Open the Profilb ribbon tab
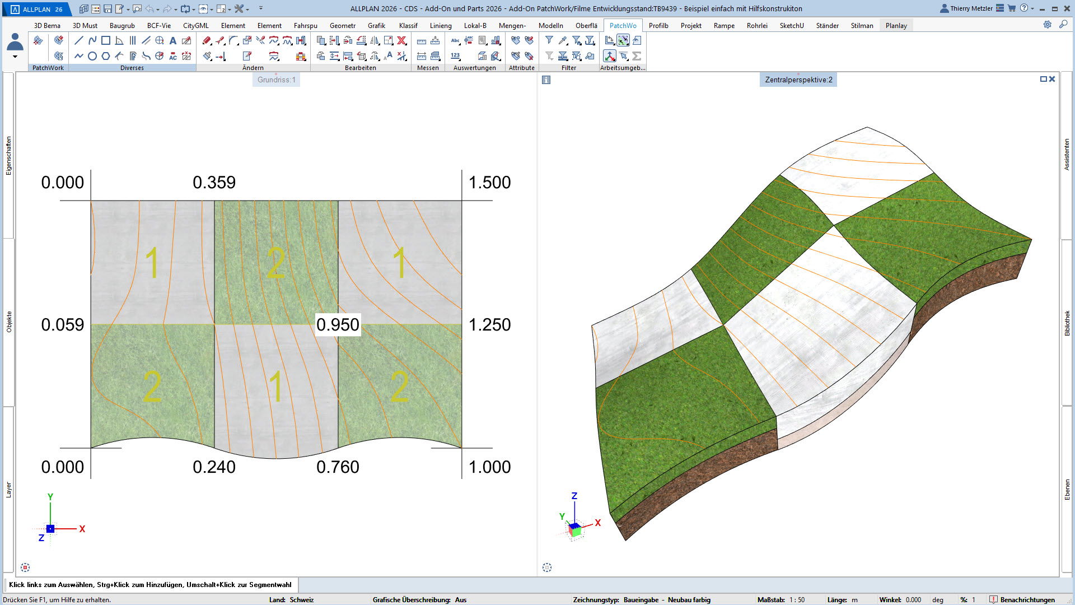The width and height of the screenshot is (1075, 605). tap(658, 26)
